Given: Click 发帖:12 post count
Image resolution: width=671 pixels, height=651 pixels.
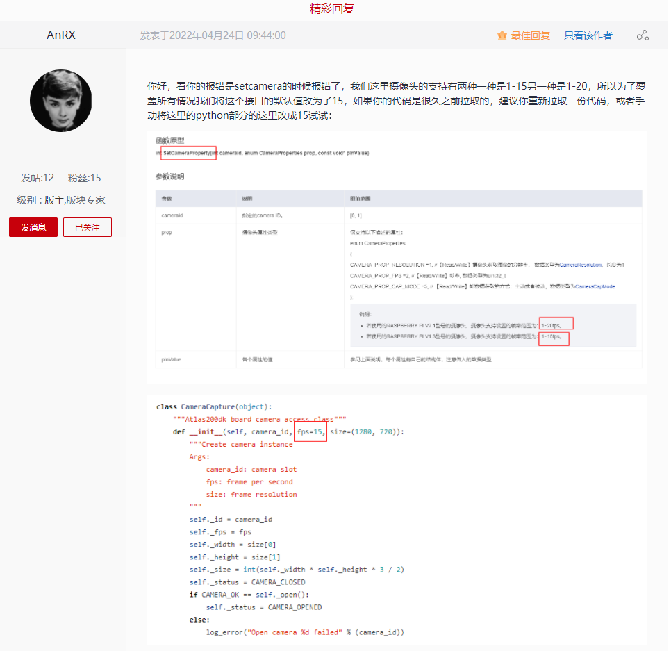Looking at the screenshot, I should [38, 178].
